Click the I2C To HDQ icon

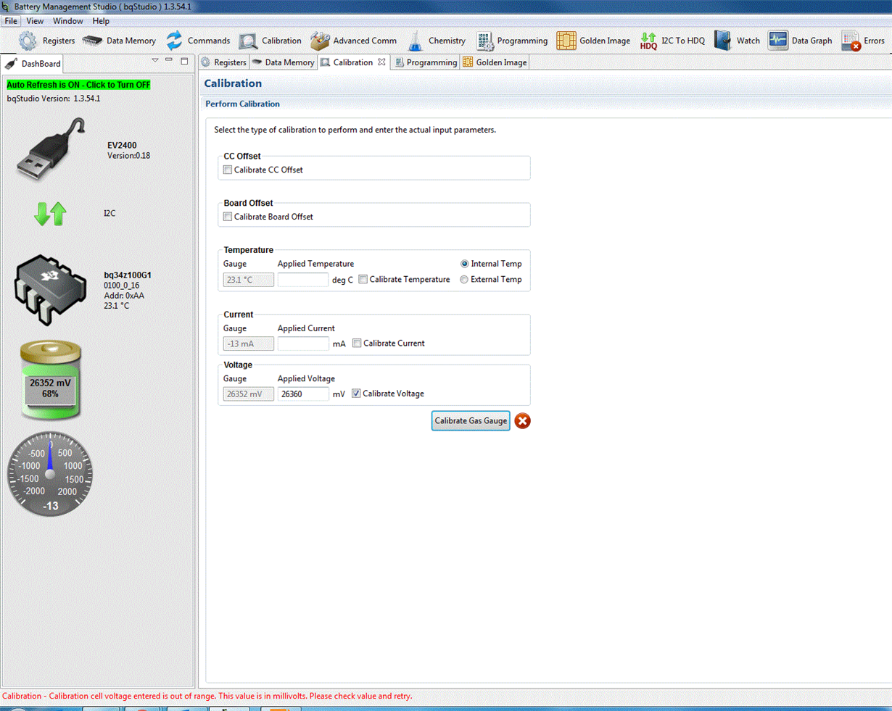[x=648, y=41]
